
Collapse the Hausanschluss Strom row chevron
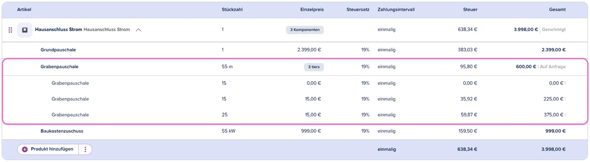[138, 30]
